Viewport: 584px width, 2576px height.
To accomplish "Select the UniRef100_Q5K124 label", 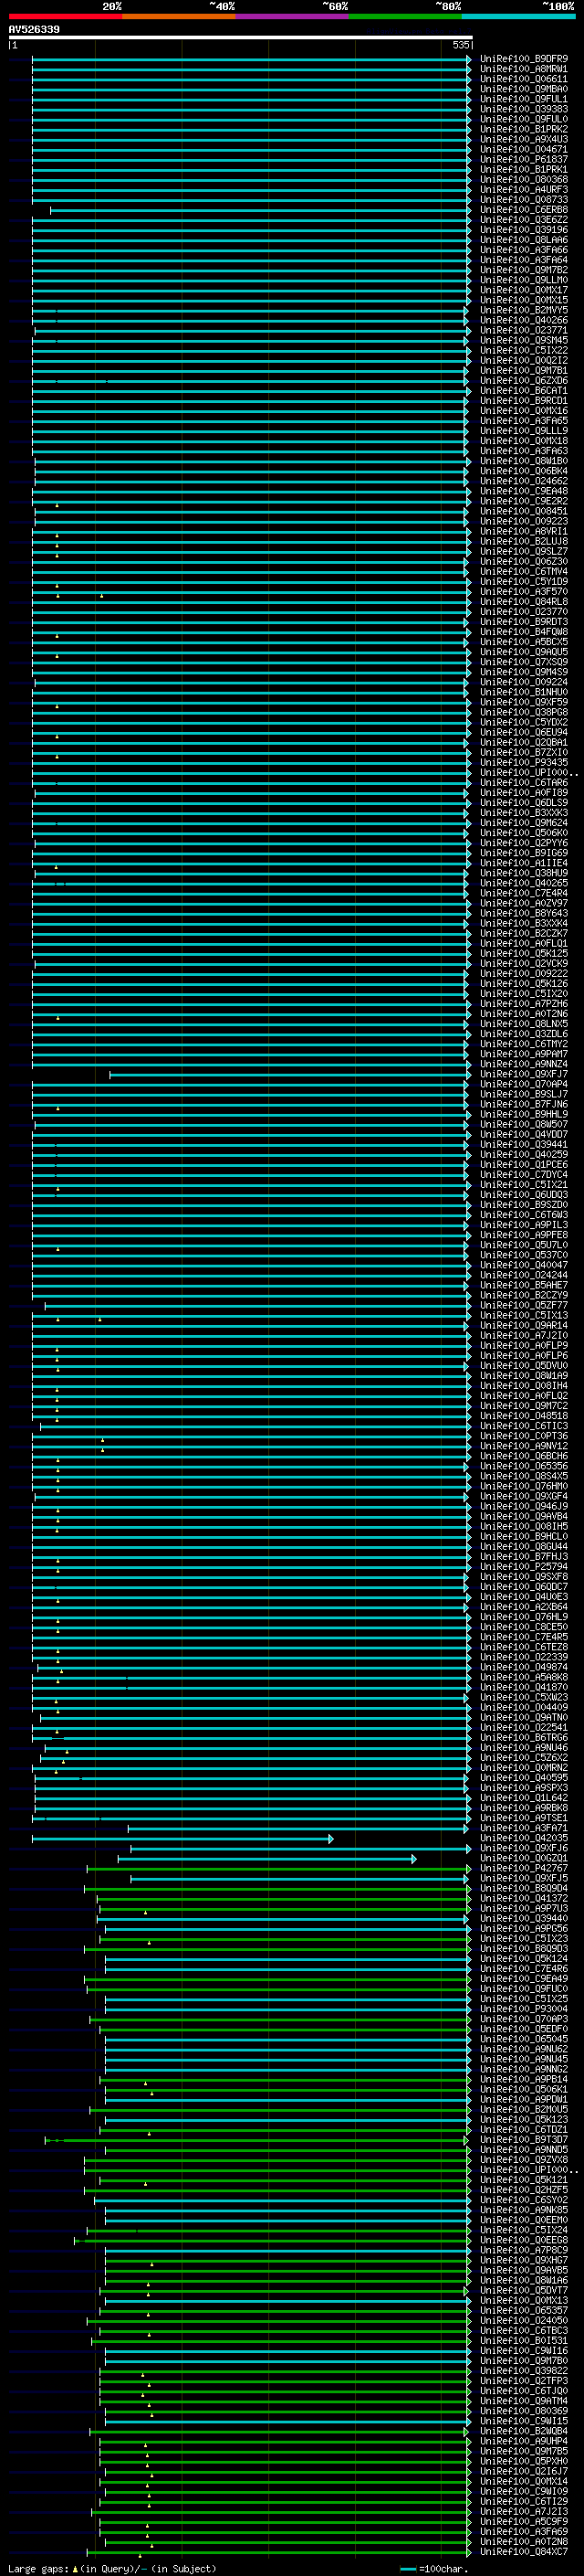I will pos(523,1959).
